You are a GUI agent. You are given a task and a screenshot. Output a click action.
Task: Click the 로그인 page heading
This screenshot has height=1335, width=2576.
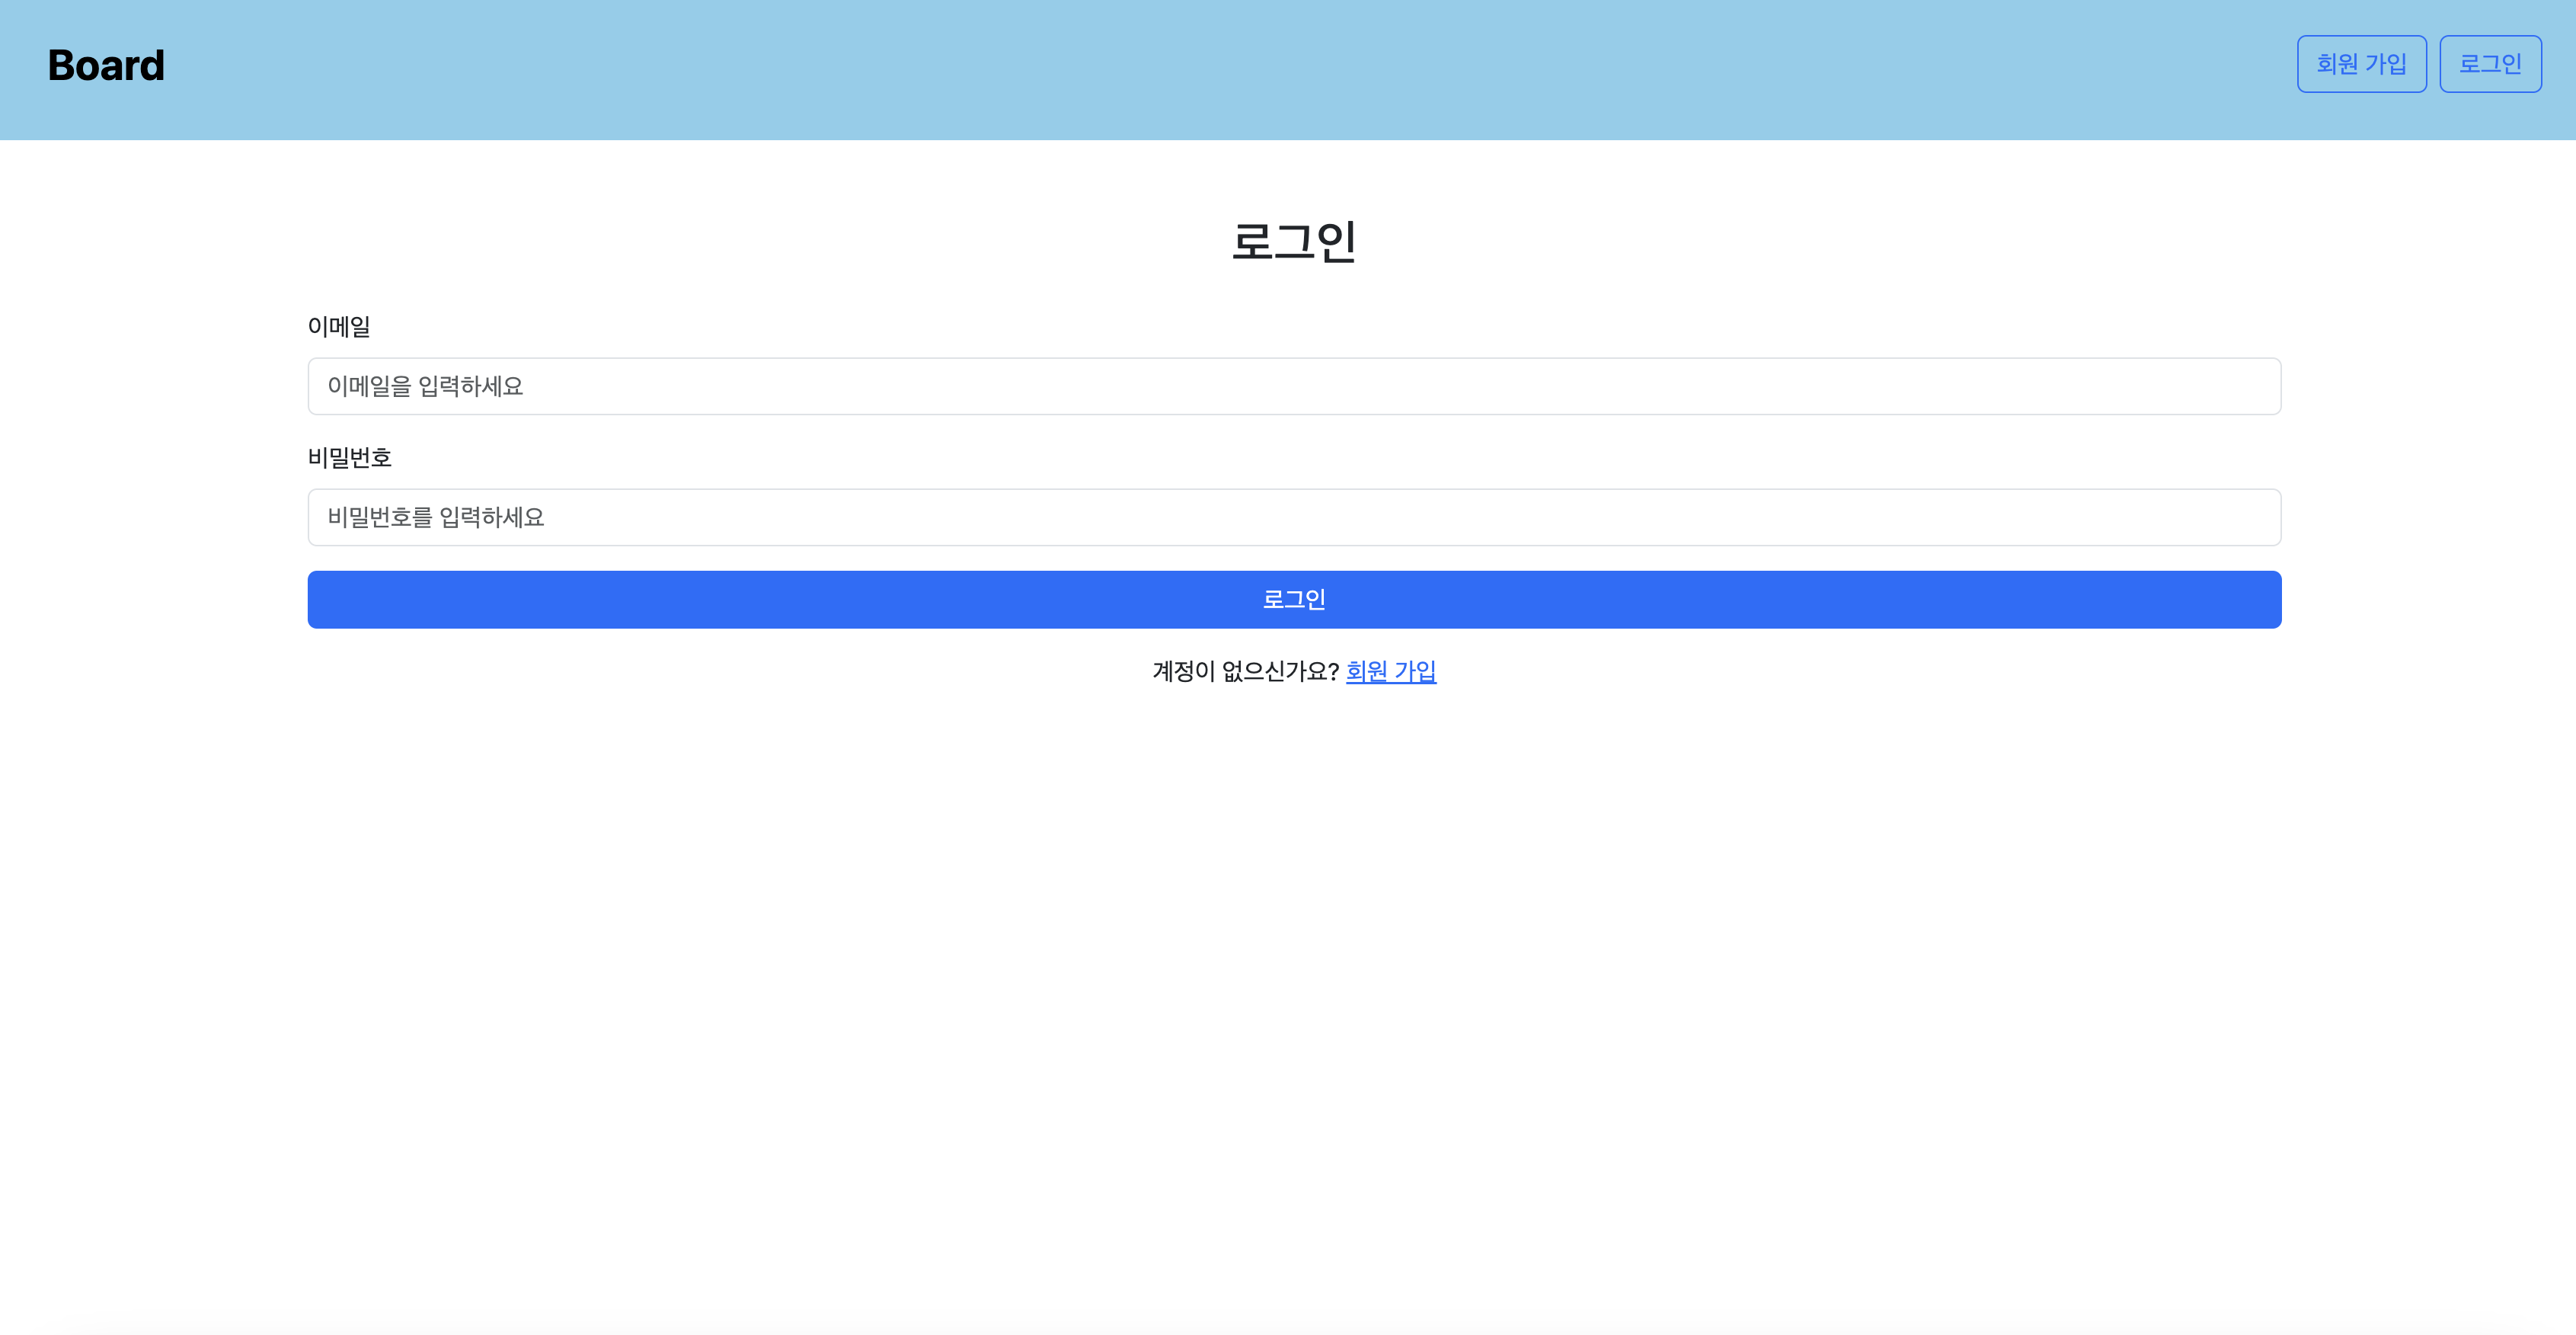pos(1294,240)
